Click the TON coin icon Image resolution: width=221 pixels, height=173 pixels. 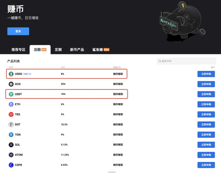pos(11,135)
